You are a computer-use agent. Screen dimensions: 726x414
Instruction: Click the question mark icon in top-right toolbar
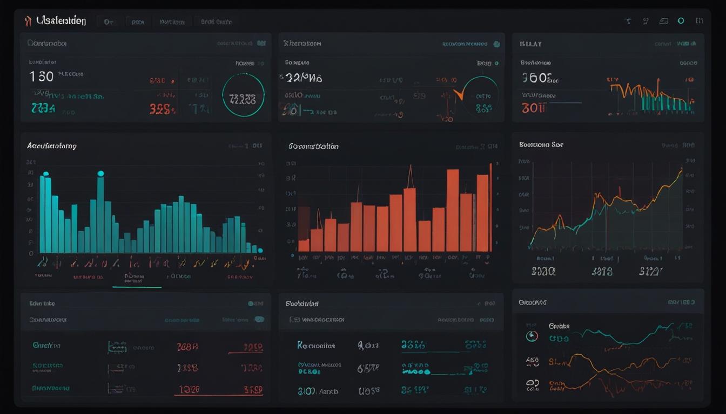coord(646,21)
